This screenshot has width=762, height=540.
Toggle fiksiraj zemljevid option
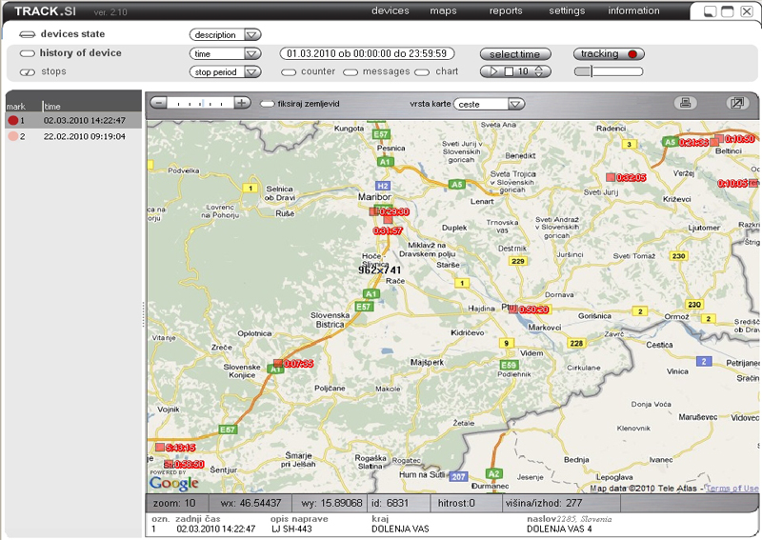click(x=268, y=103)
